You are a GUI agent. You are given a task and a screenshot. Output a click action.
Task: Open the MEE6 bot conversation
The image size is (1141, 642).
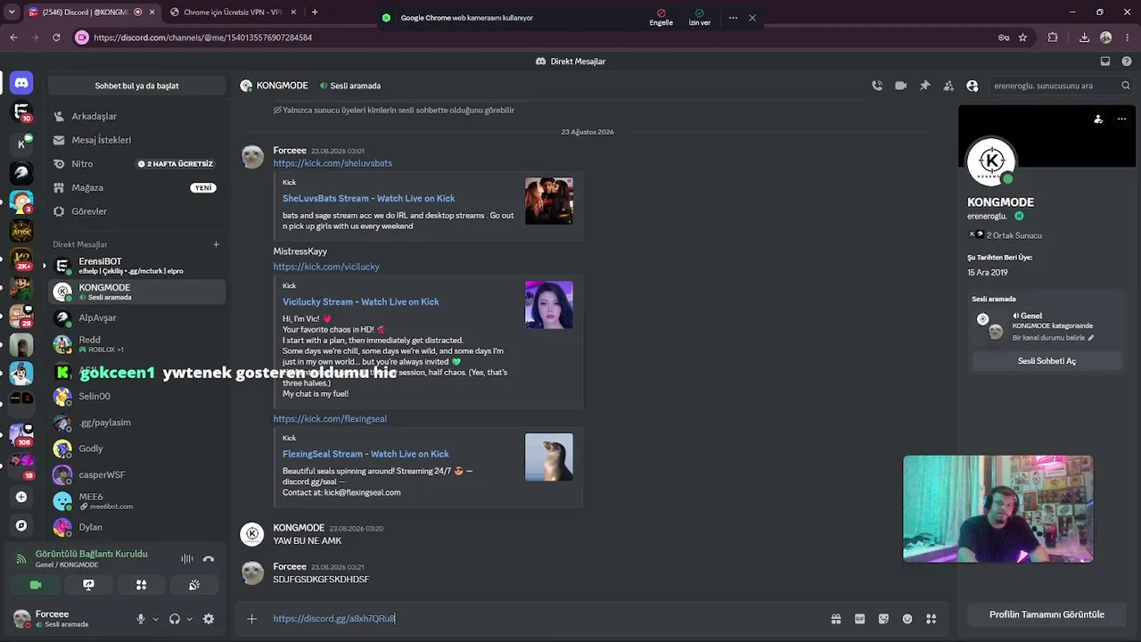(136, 501)
